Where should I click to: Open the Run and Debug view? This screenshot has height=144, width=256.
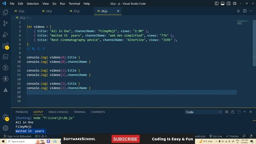(5, 35)
